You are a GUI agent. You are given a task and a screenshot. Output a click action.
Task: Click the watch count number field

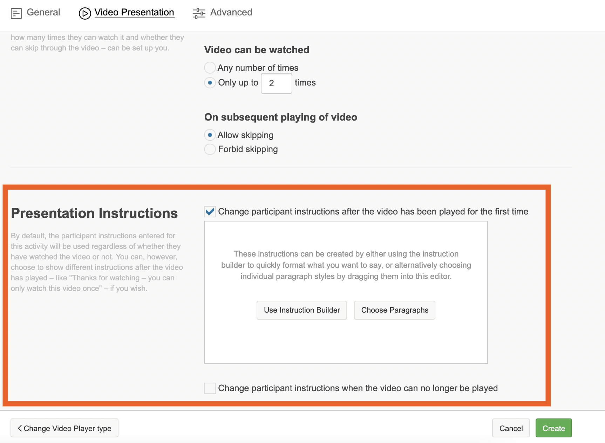(276, 83)
